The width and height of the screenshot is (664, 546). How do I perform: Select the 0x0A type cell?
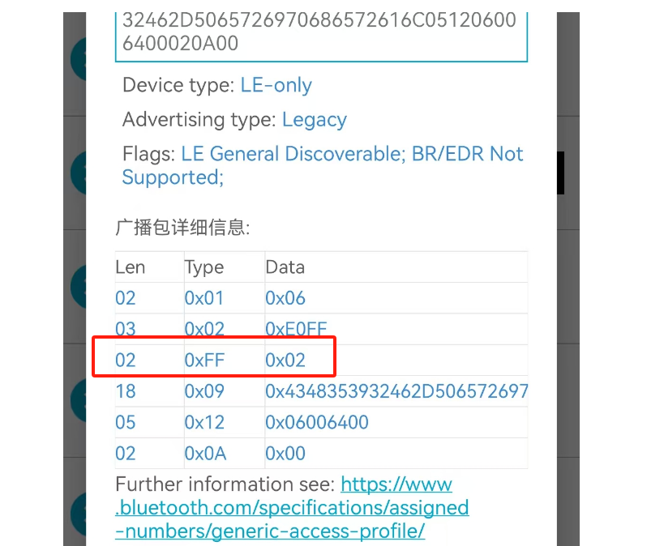[x=205, y=454]
